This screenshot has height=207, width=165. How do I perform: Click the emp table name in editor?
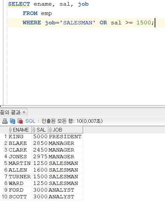[x=46, y=13]
